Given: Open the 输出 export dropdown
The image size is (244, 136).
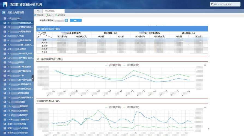Looking at the screenshot, I should 50,15.
